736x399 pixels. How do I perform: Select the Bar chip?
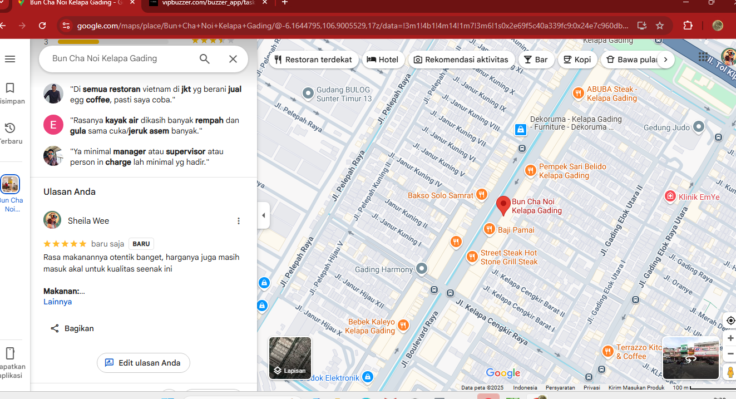click(536, 60)
